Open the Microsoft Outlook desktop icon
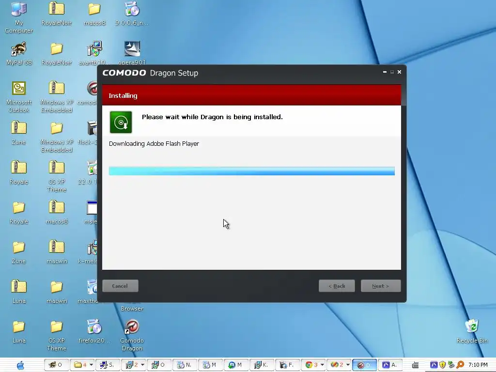The height and width of the screenshot is (372, 496). pos(19,96)
